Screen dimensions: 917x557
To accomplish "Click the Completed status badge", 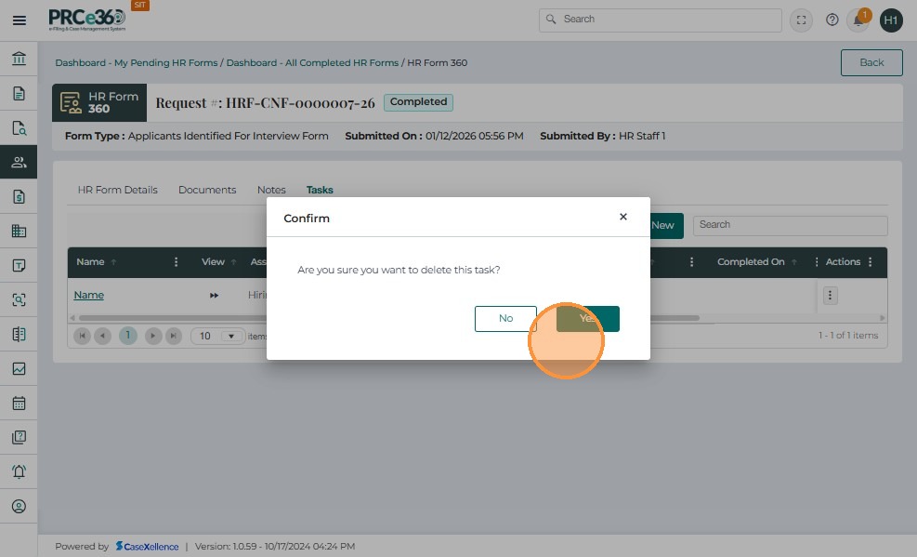I will point(418,102).
